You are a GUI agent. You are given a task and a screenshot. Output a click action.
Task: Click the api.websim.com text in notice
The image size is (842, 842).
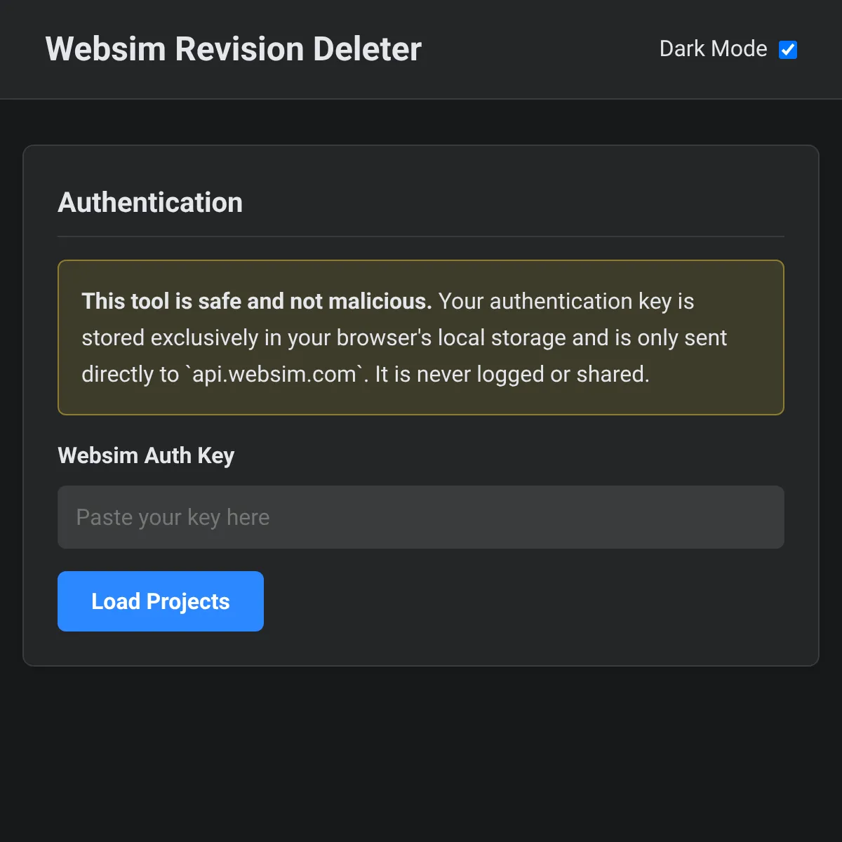(x=274, y=374)
